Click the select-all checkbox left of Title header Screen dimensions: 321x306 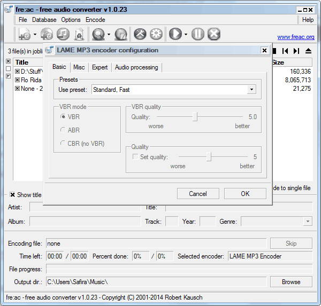(x=8, y=61)
